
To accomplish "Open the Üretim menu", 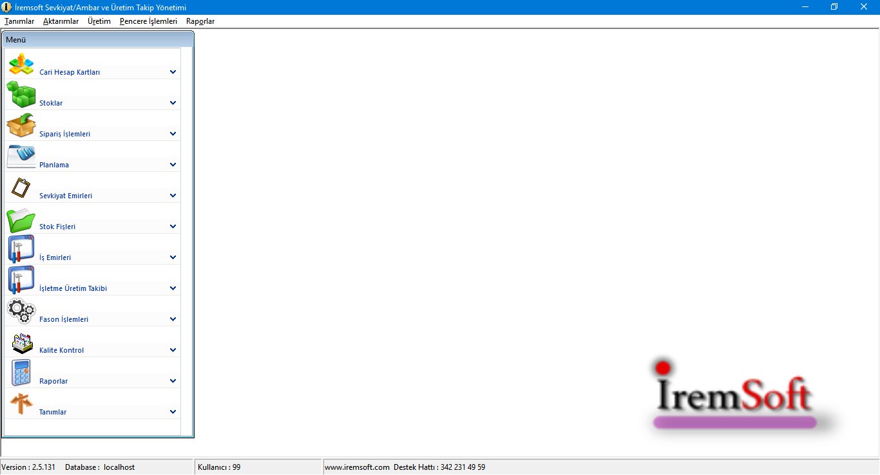I will pyautogui.click(x=99, y=21).
